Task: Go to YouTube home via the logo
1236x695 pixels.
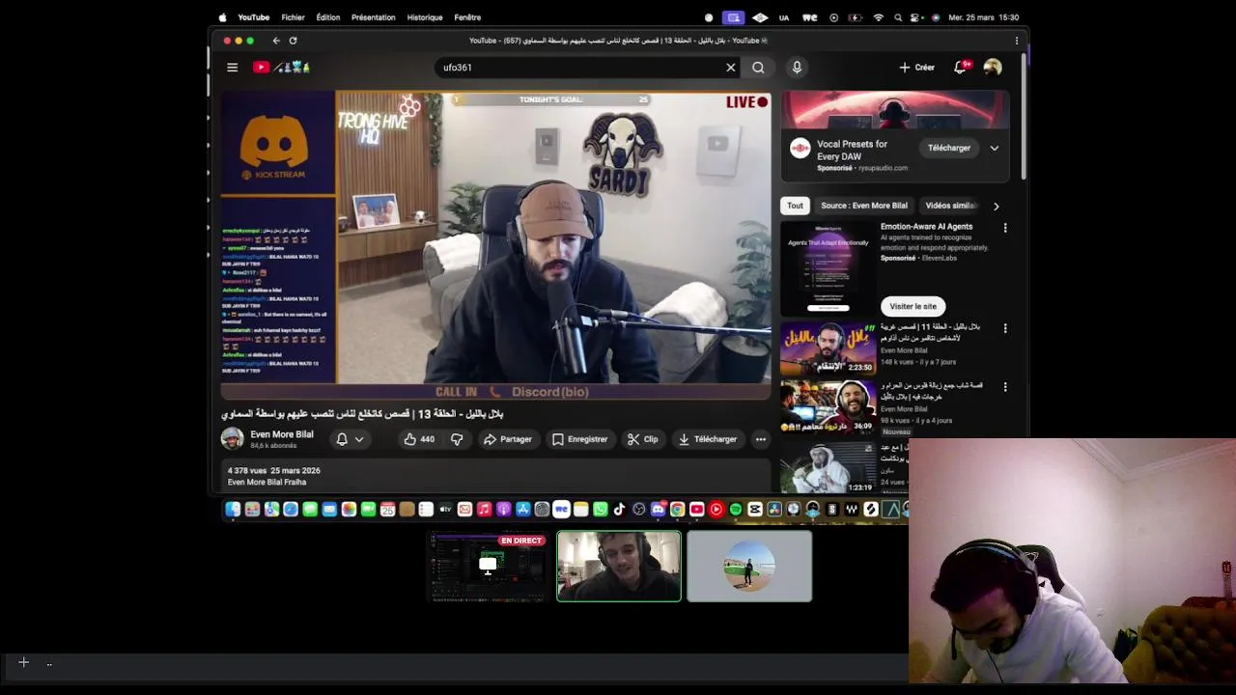Action: pos(281,68)
